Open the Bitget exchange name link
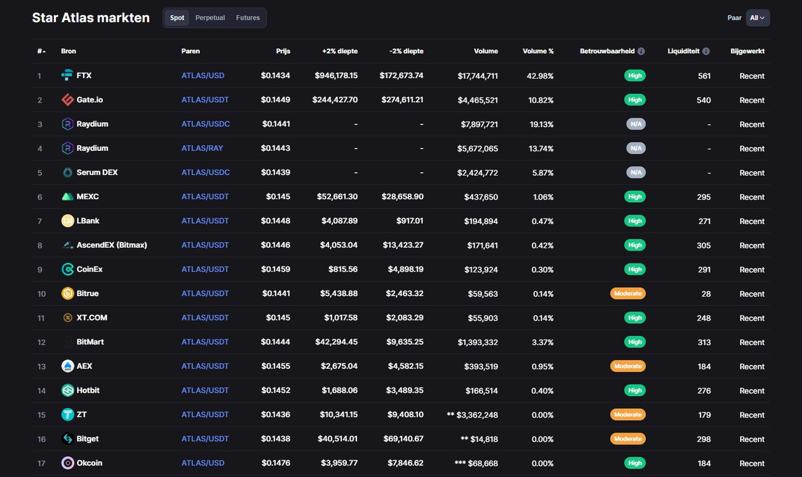Image resolution: width=802 pixels, height=477 pixels. click(x=88, y=439)
